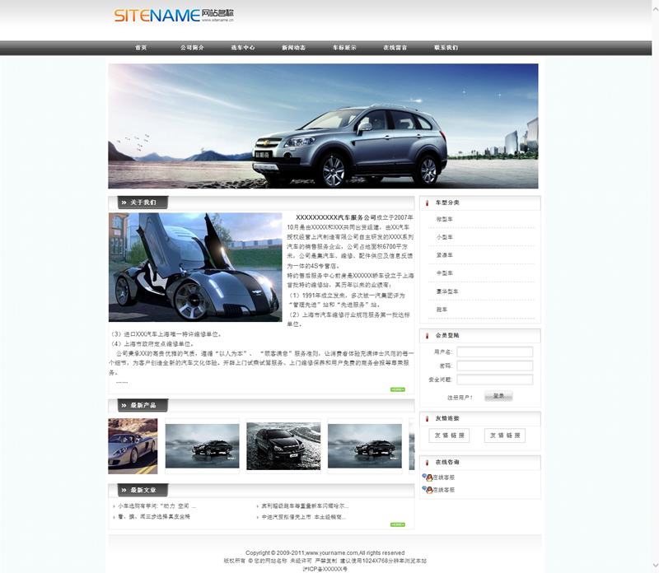Open the 首页 navigation menu item

tap(141, 48)
